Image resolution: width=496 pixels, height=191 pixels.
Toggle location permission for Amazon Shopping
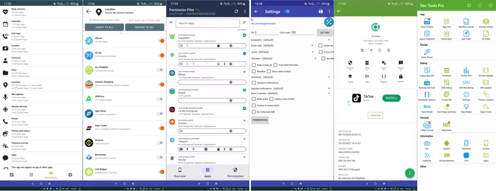tap(160, 84)
